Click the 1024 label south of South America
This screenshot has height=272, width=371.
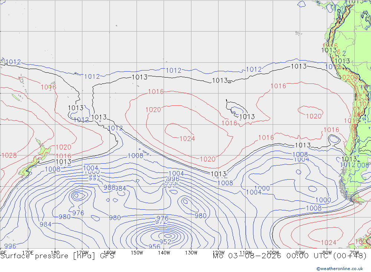coord(329,243)
